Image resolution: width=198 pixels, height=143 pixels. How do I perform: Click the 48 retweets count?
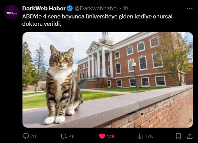click(x=72, y=136)
